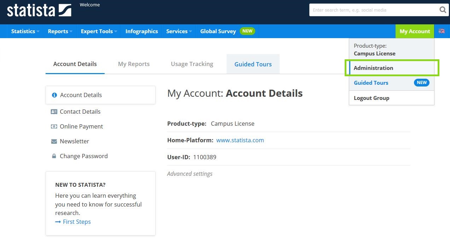
Task: Click the Statista logo
Action: [x=39, y=10]
